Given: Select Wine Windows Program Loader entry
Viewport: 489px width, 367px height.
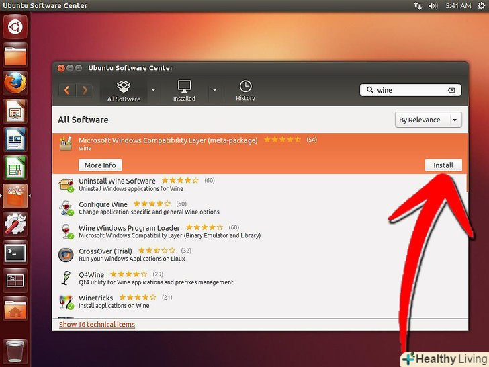Looking at the screenshot, I should coord(260,231).
